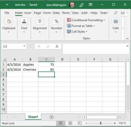Image resolution: width=131 pixels, height=127 pixels.
Task: Click Jens Malmgren account picture
Action: pyautogui.click(x=72, y=5)
